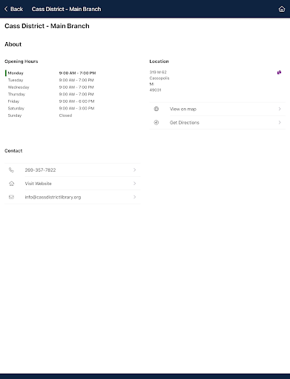This screenshot has width=290, height=379.
Task: Click the phone icon in Contact
Action: [x=11, y=170]
